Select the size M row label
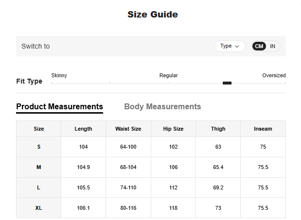 coord(39,167)
